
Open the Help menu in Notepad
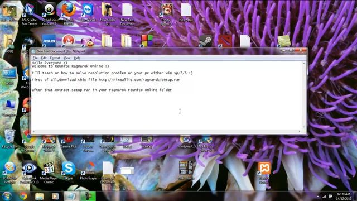[77, 58]
